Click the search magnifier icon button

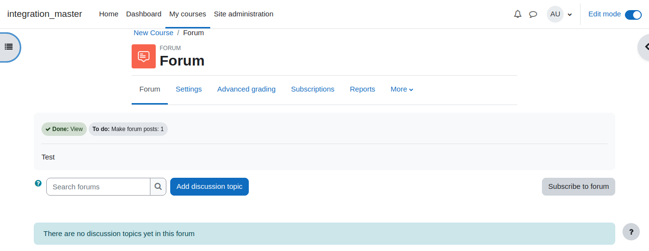point(158,186)
